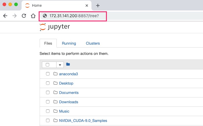Open the Clusters tab
203x126 pixels.
click(x=93, y=43)
